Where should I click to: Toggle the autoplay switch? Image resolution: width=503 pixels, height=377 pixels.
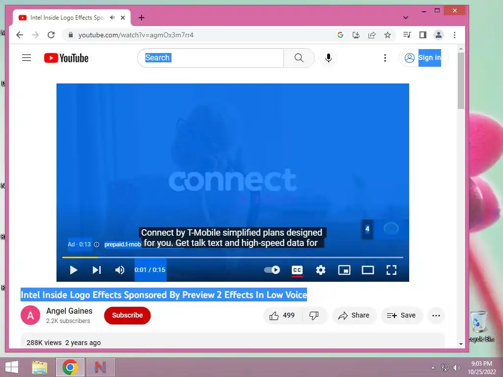[x=272, y=270]
